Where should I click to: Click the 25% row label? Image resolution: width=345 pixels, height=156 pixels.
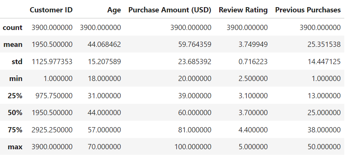15,96
